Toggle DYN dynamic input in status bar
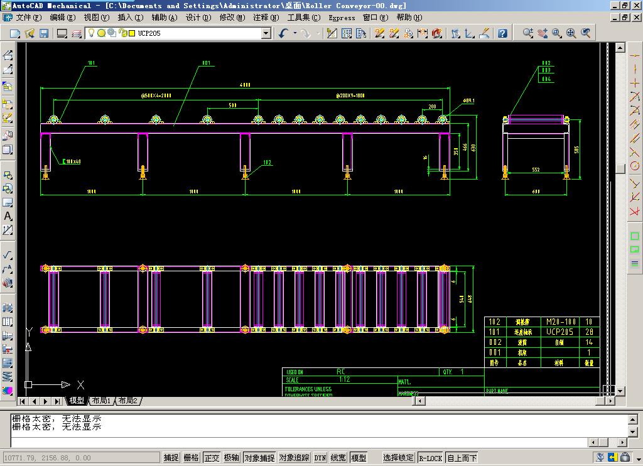The width and height of the screenshot is (643, 466). coord(320,458)
